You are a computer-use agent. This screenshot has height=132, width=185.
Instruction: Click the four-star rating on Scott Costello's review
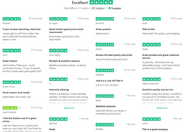(x=12, y=108)
